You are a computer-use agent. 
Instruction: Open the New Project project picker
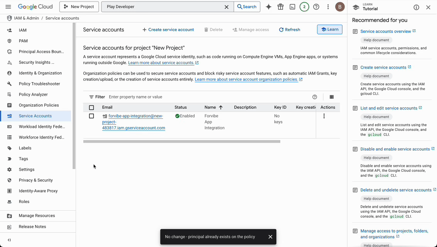tap(79, 7)
